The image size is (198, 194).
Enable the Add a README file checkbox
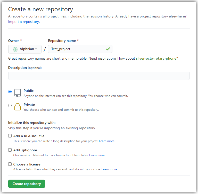tap(10, 136)
